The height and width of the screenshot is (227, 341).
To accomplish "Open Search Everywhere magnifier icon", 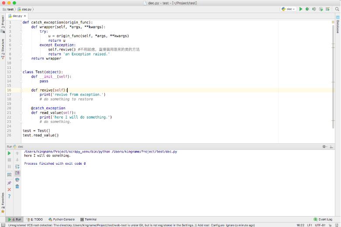I will click(337, 9).
